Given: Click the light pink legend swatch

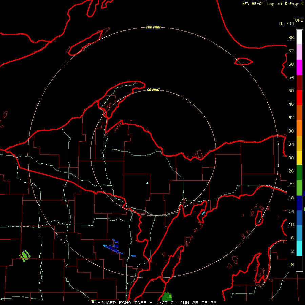Looking at the screenshot, I should (x=299, y=52).
